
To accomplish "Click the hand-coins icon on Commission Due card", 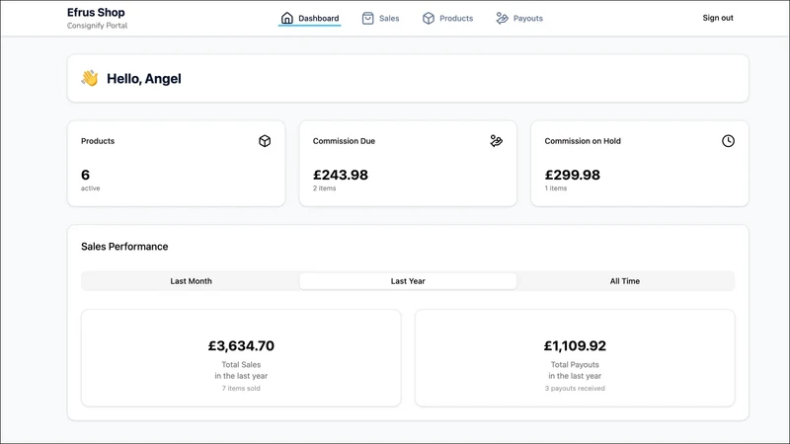I will tap(497, 141).
